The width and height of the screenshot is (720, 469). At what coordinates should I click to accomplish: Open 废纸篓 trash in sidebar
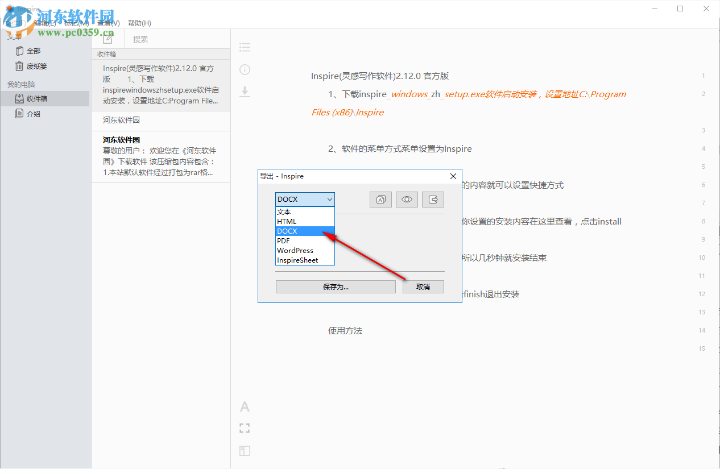(x=44, y=67)
